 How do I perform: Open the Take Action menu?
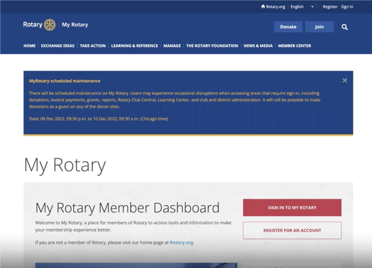[x=93, y=46]
